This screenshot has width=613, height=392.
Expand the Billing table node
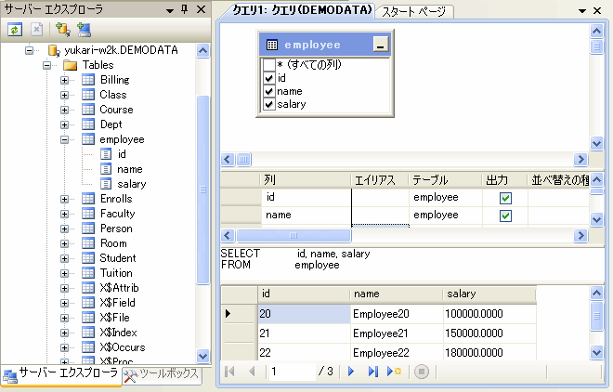pyautogui.click(x=65, y=80)
